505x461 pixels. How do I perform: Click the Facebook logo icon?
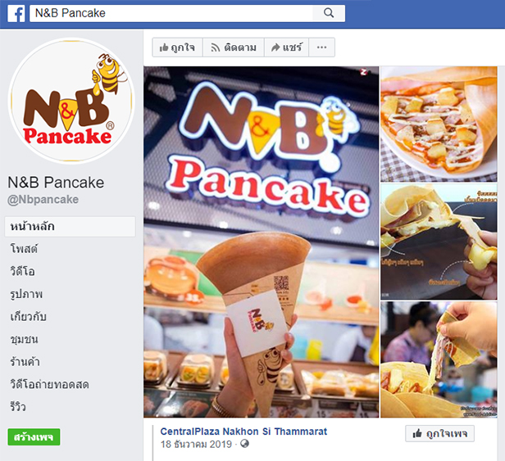(x=16, y=14)
